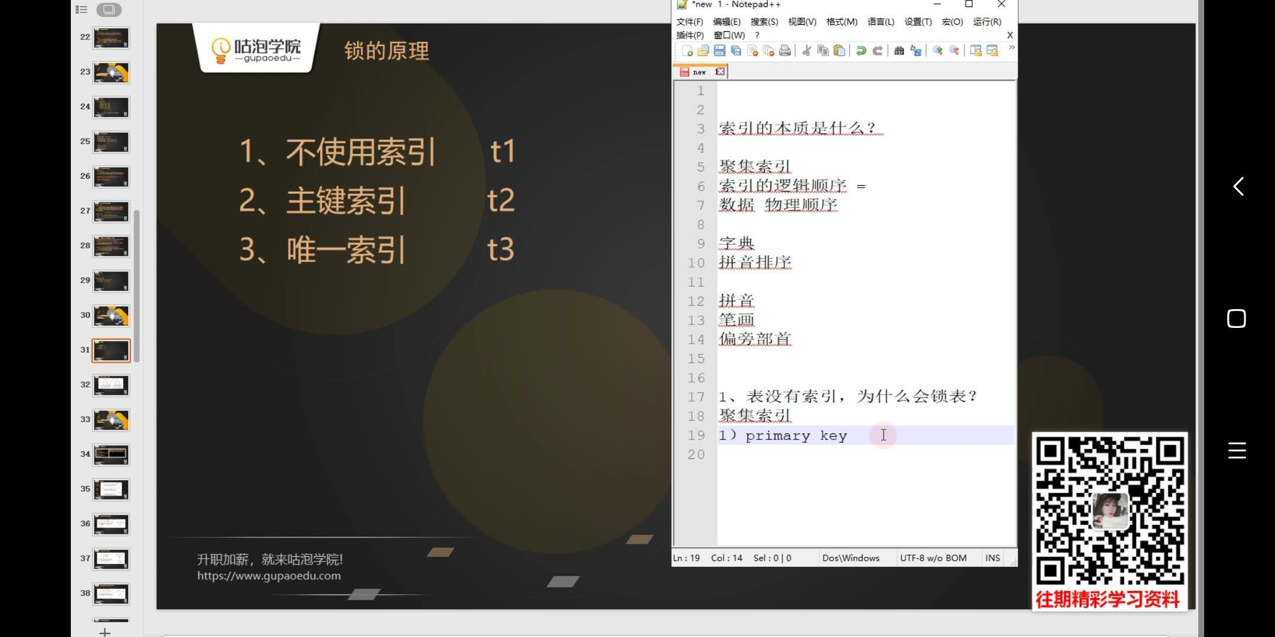Screen dimensions: 1275x637
Task: Close the 'new 1' document tab
Action: (720, 71)
